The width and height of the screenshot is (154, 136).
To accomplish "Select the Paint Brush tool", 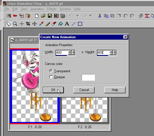I will (48, 24).
